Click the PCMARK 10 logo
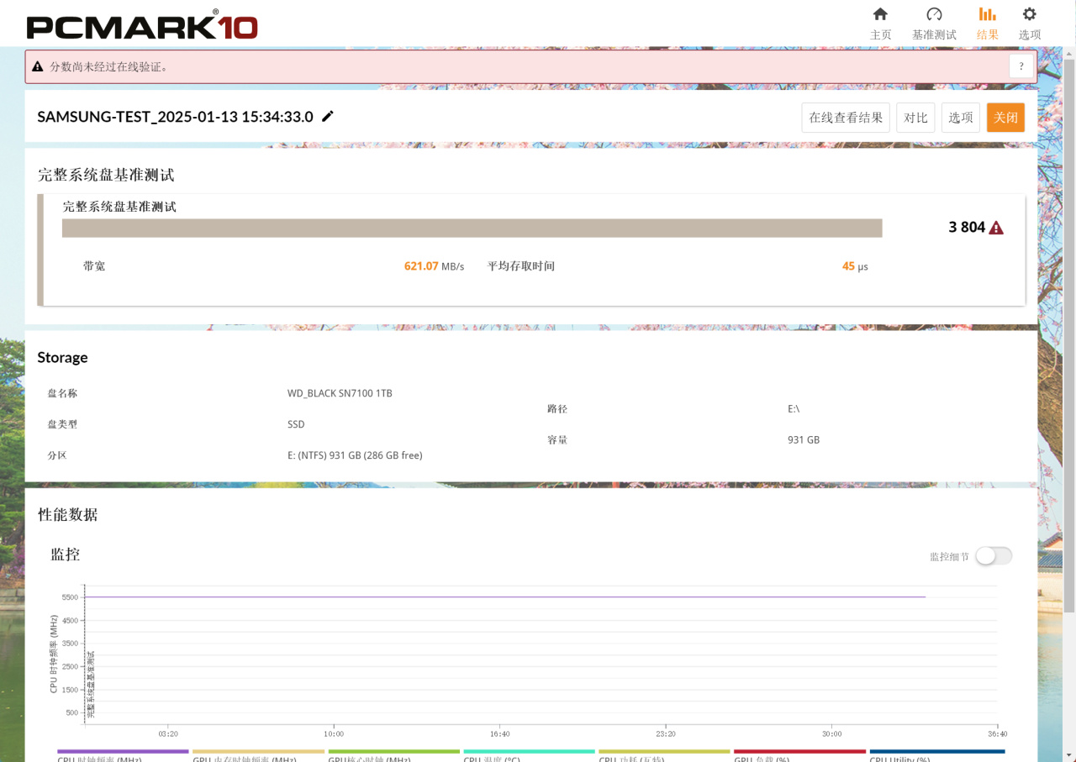1076x762 pixels. [x=142, y=25]
